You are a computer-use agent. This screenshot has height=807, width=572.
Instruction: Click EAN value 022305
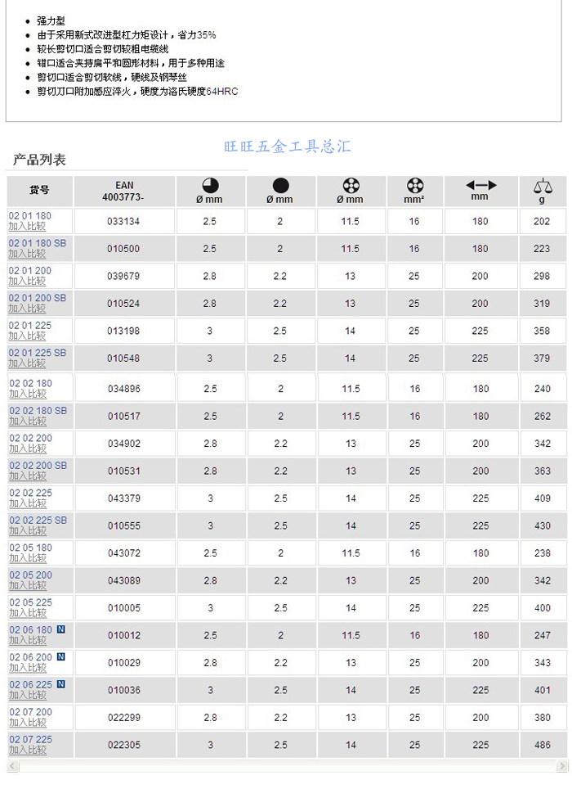[x=124, y=745]
